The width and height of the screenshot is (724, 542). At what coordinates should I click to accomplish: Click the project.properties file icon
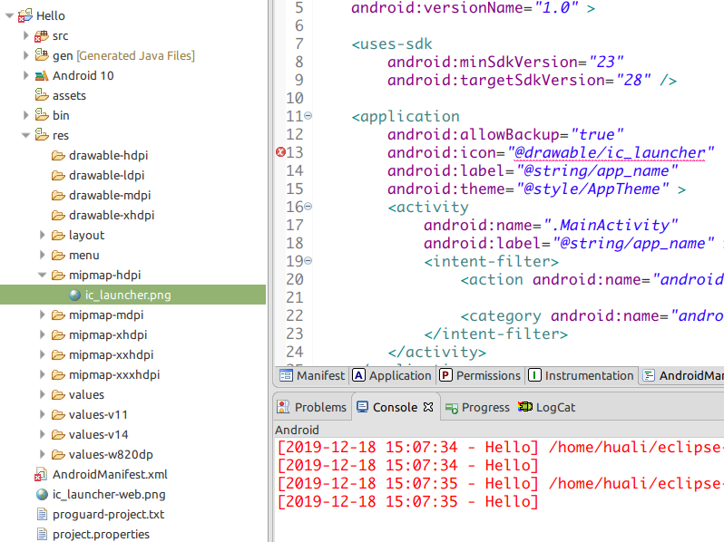[x=42, y=534]
